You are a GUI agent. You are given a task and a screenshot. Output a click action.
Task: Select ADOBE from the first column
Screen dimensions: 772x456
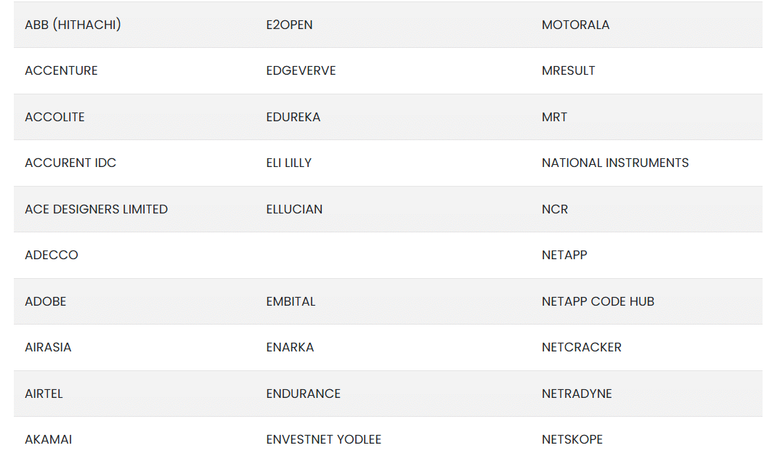[45, 301]
